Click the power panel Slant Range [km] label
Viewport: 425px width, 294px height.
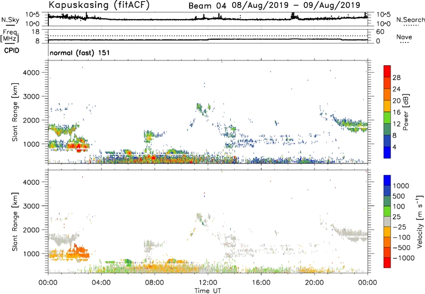(15, 112)
